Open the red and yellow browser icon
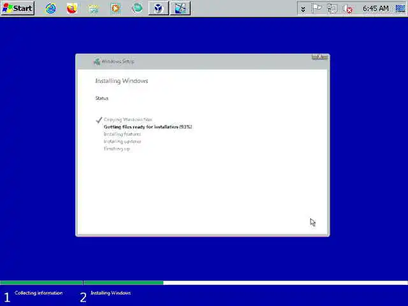Image resolution: width=408 pixels, height=306 pixels. pyautogui.click(x=72, y=8)
